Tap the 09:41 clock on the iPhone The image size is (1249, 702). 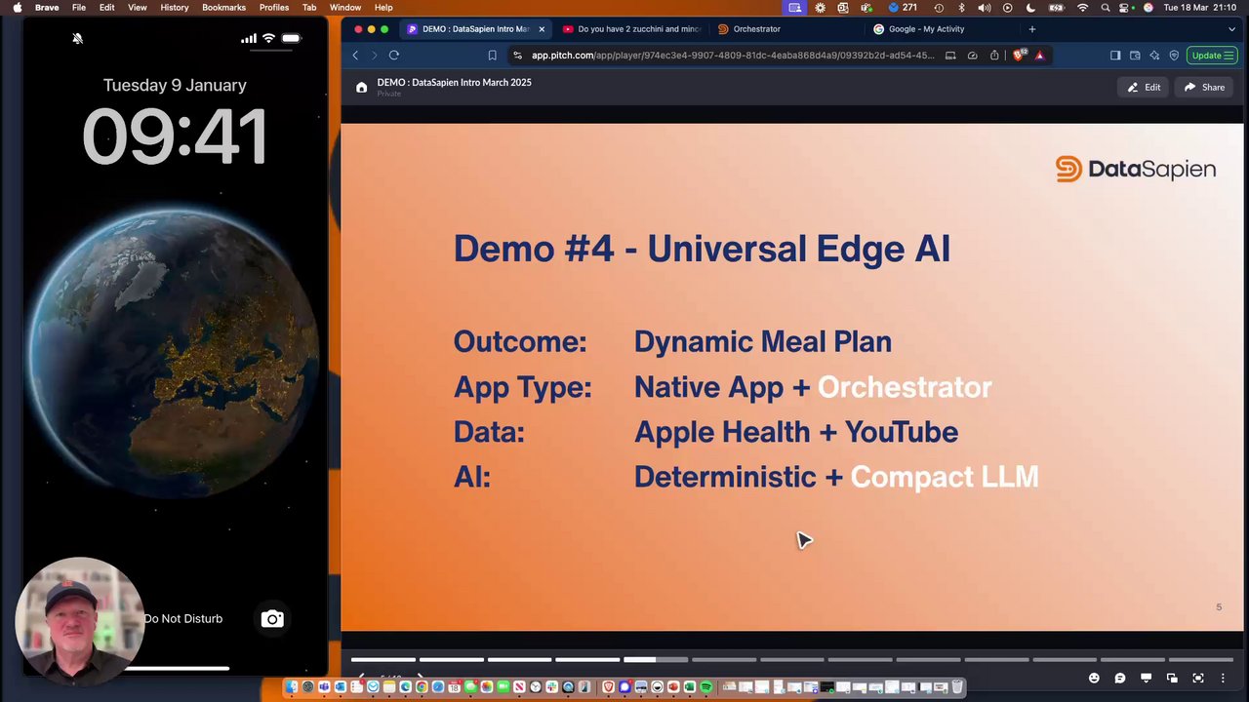tap(175, 136)
